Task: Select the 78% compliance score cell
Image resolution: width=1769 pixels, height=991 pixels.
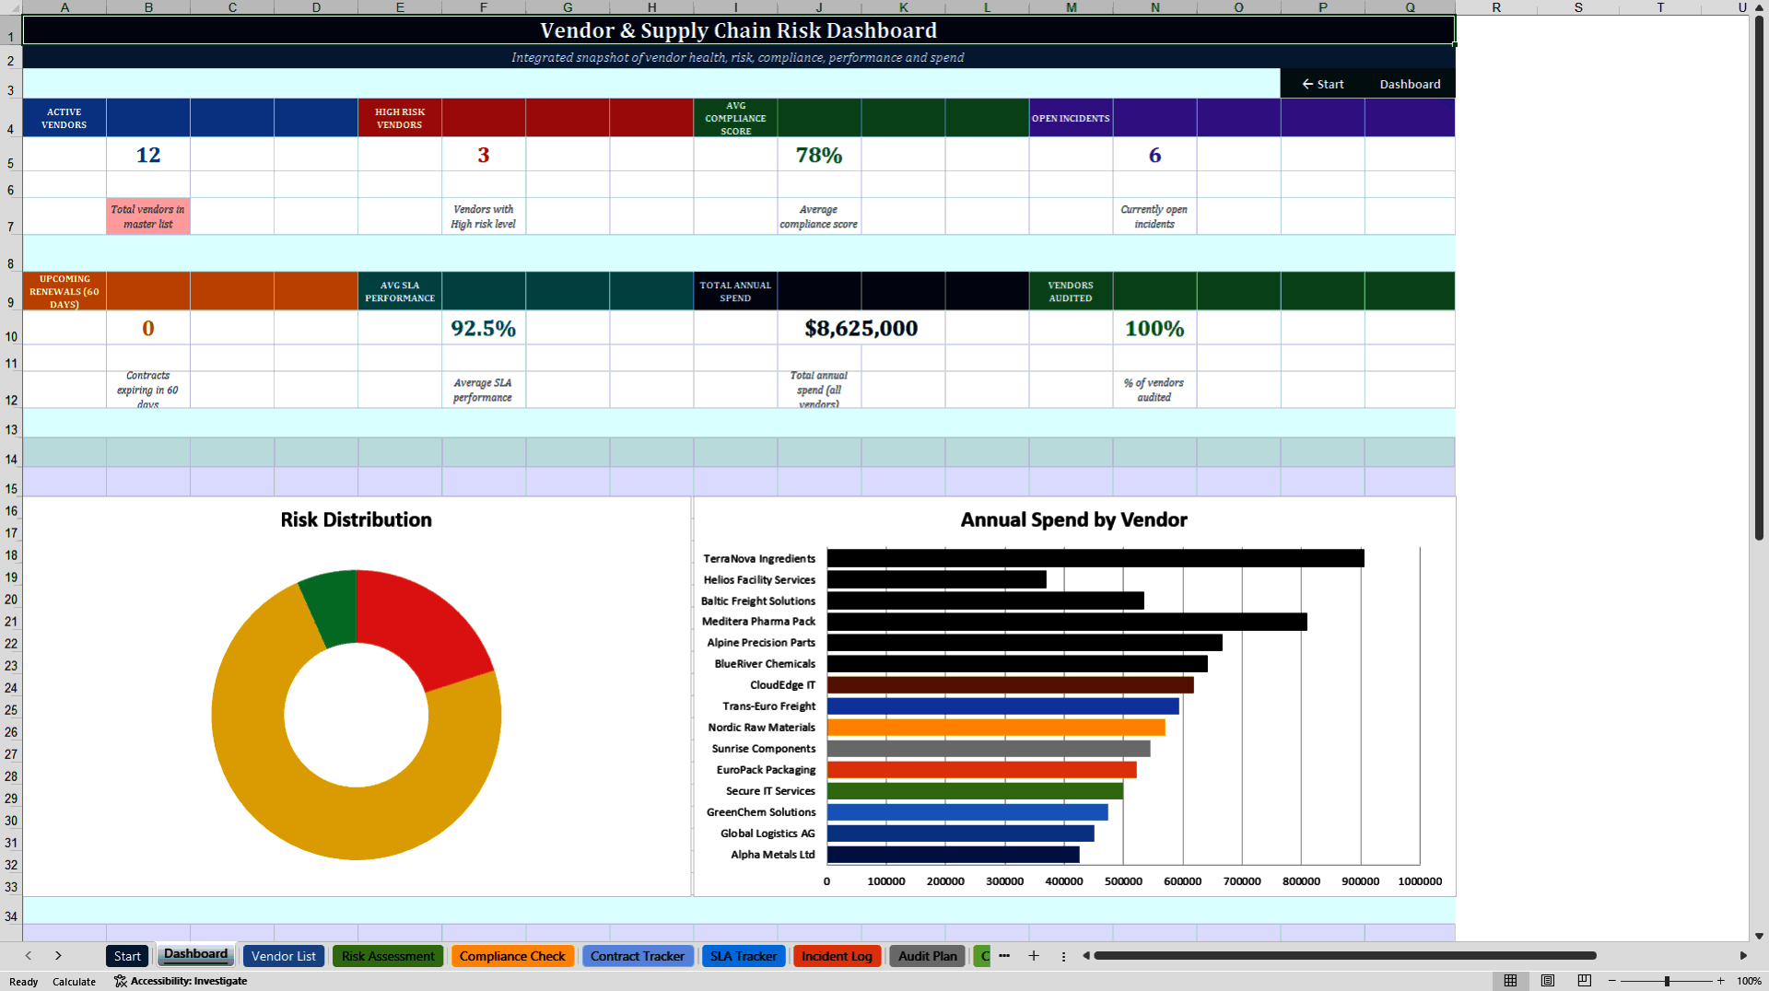Action: 819,155
